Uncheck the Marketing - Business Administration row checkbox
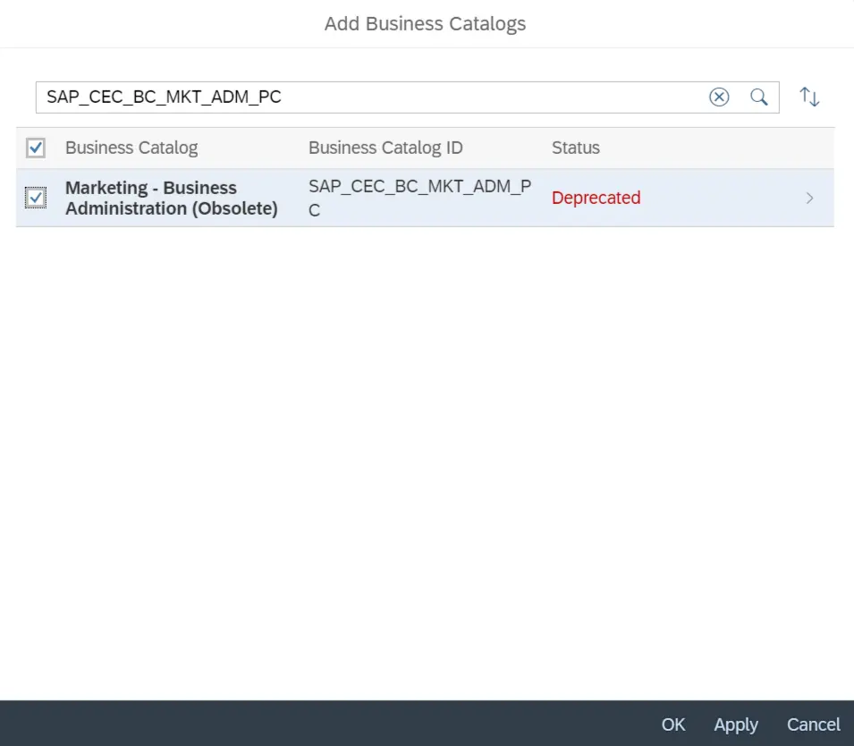This screenshot has width=854, height=746. click(36, 198)
